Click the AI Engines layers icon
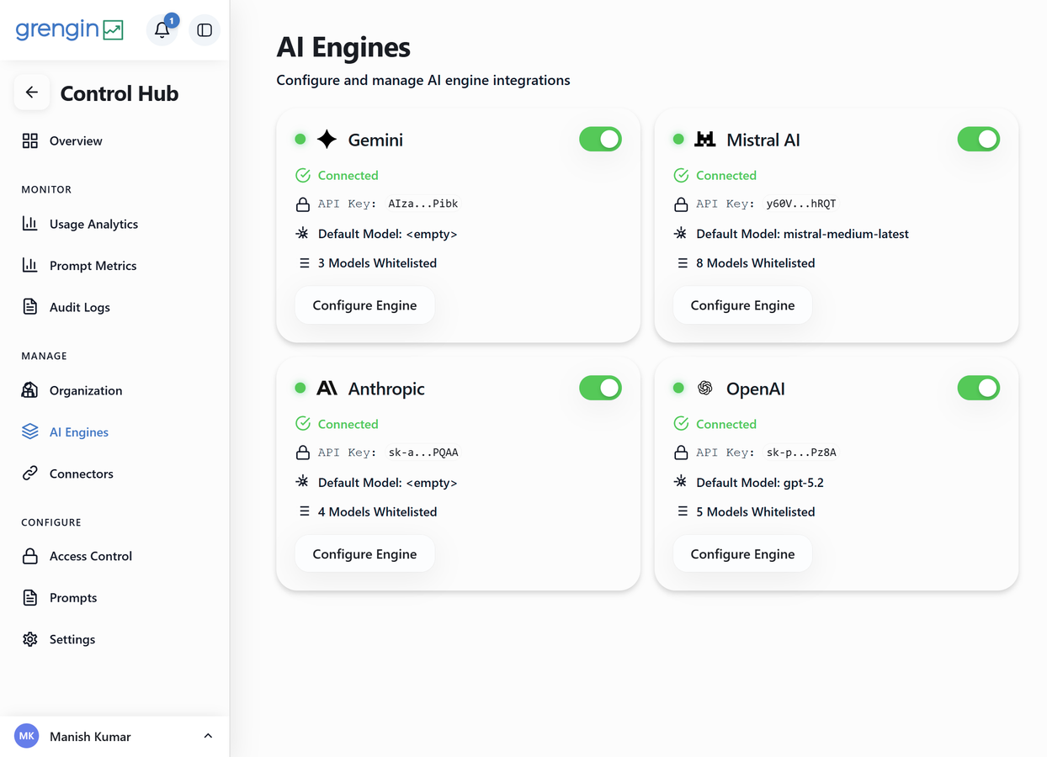This screenshot has width=1047, height=757. coord(30,431)
